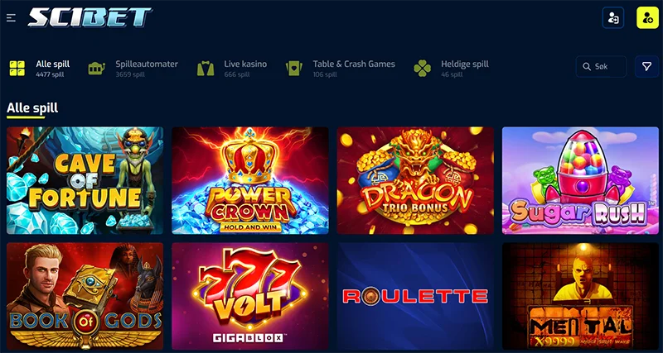Click the Live kasino dealer icon
The image size is (663, 353).
point(206,69)
